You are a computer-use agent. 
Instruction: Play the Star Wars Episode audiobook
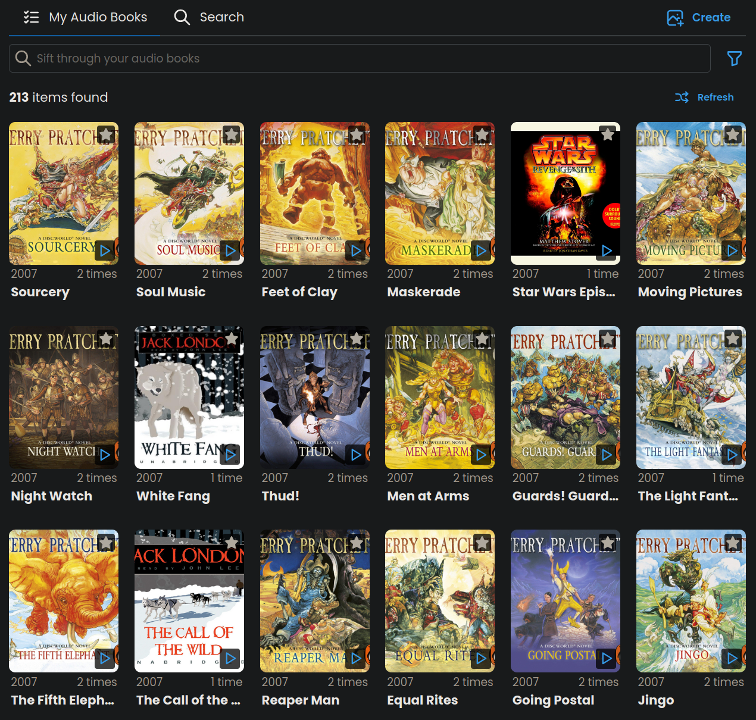[607, 251]
